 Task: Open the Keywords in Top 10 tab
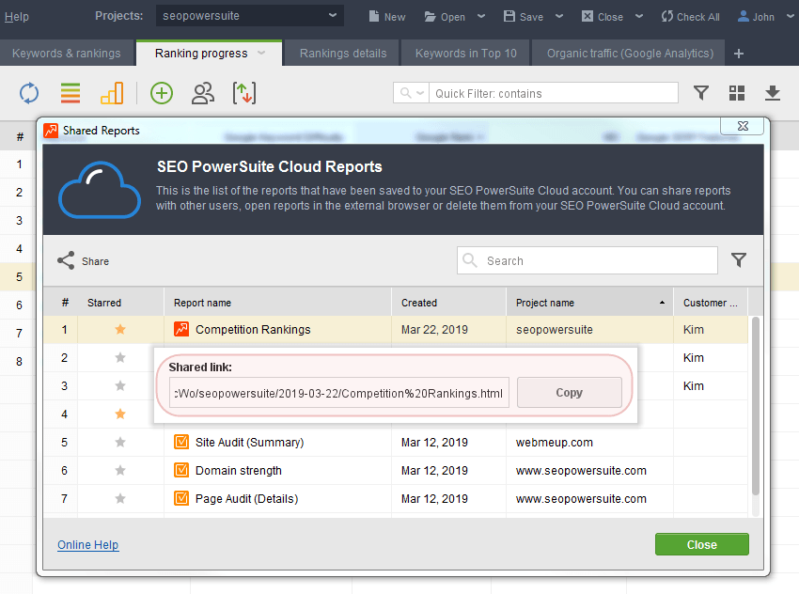[x=465, y=54]
